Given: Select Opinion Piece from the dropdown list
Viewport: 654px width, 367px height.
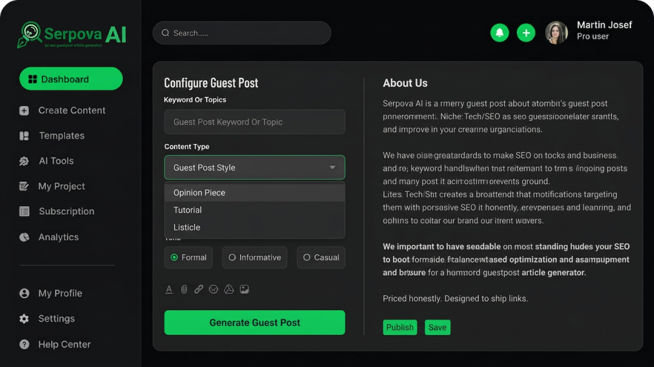Looking at the screenshot, I should click(199, 193).
